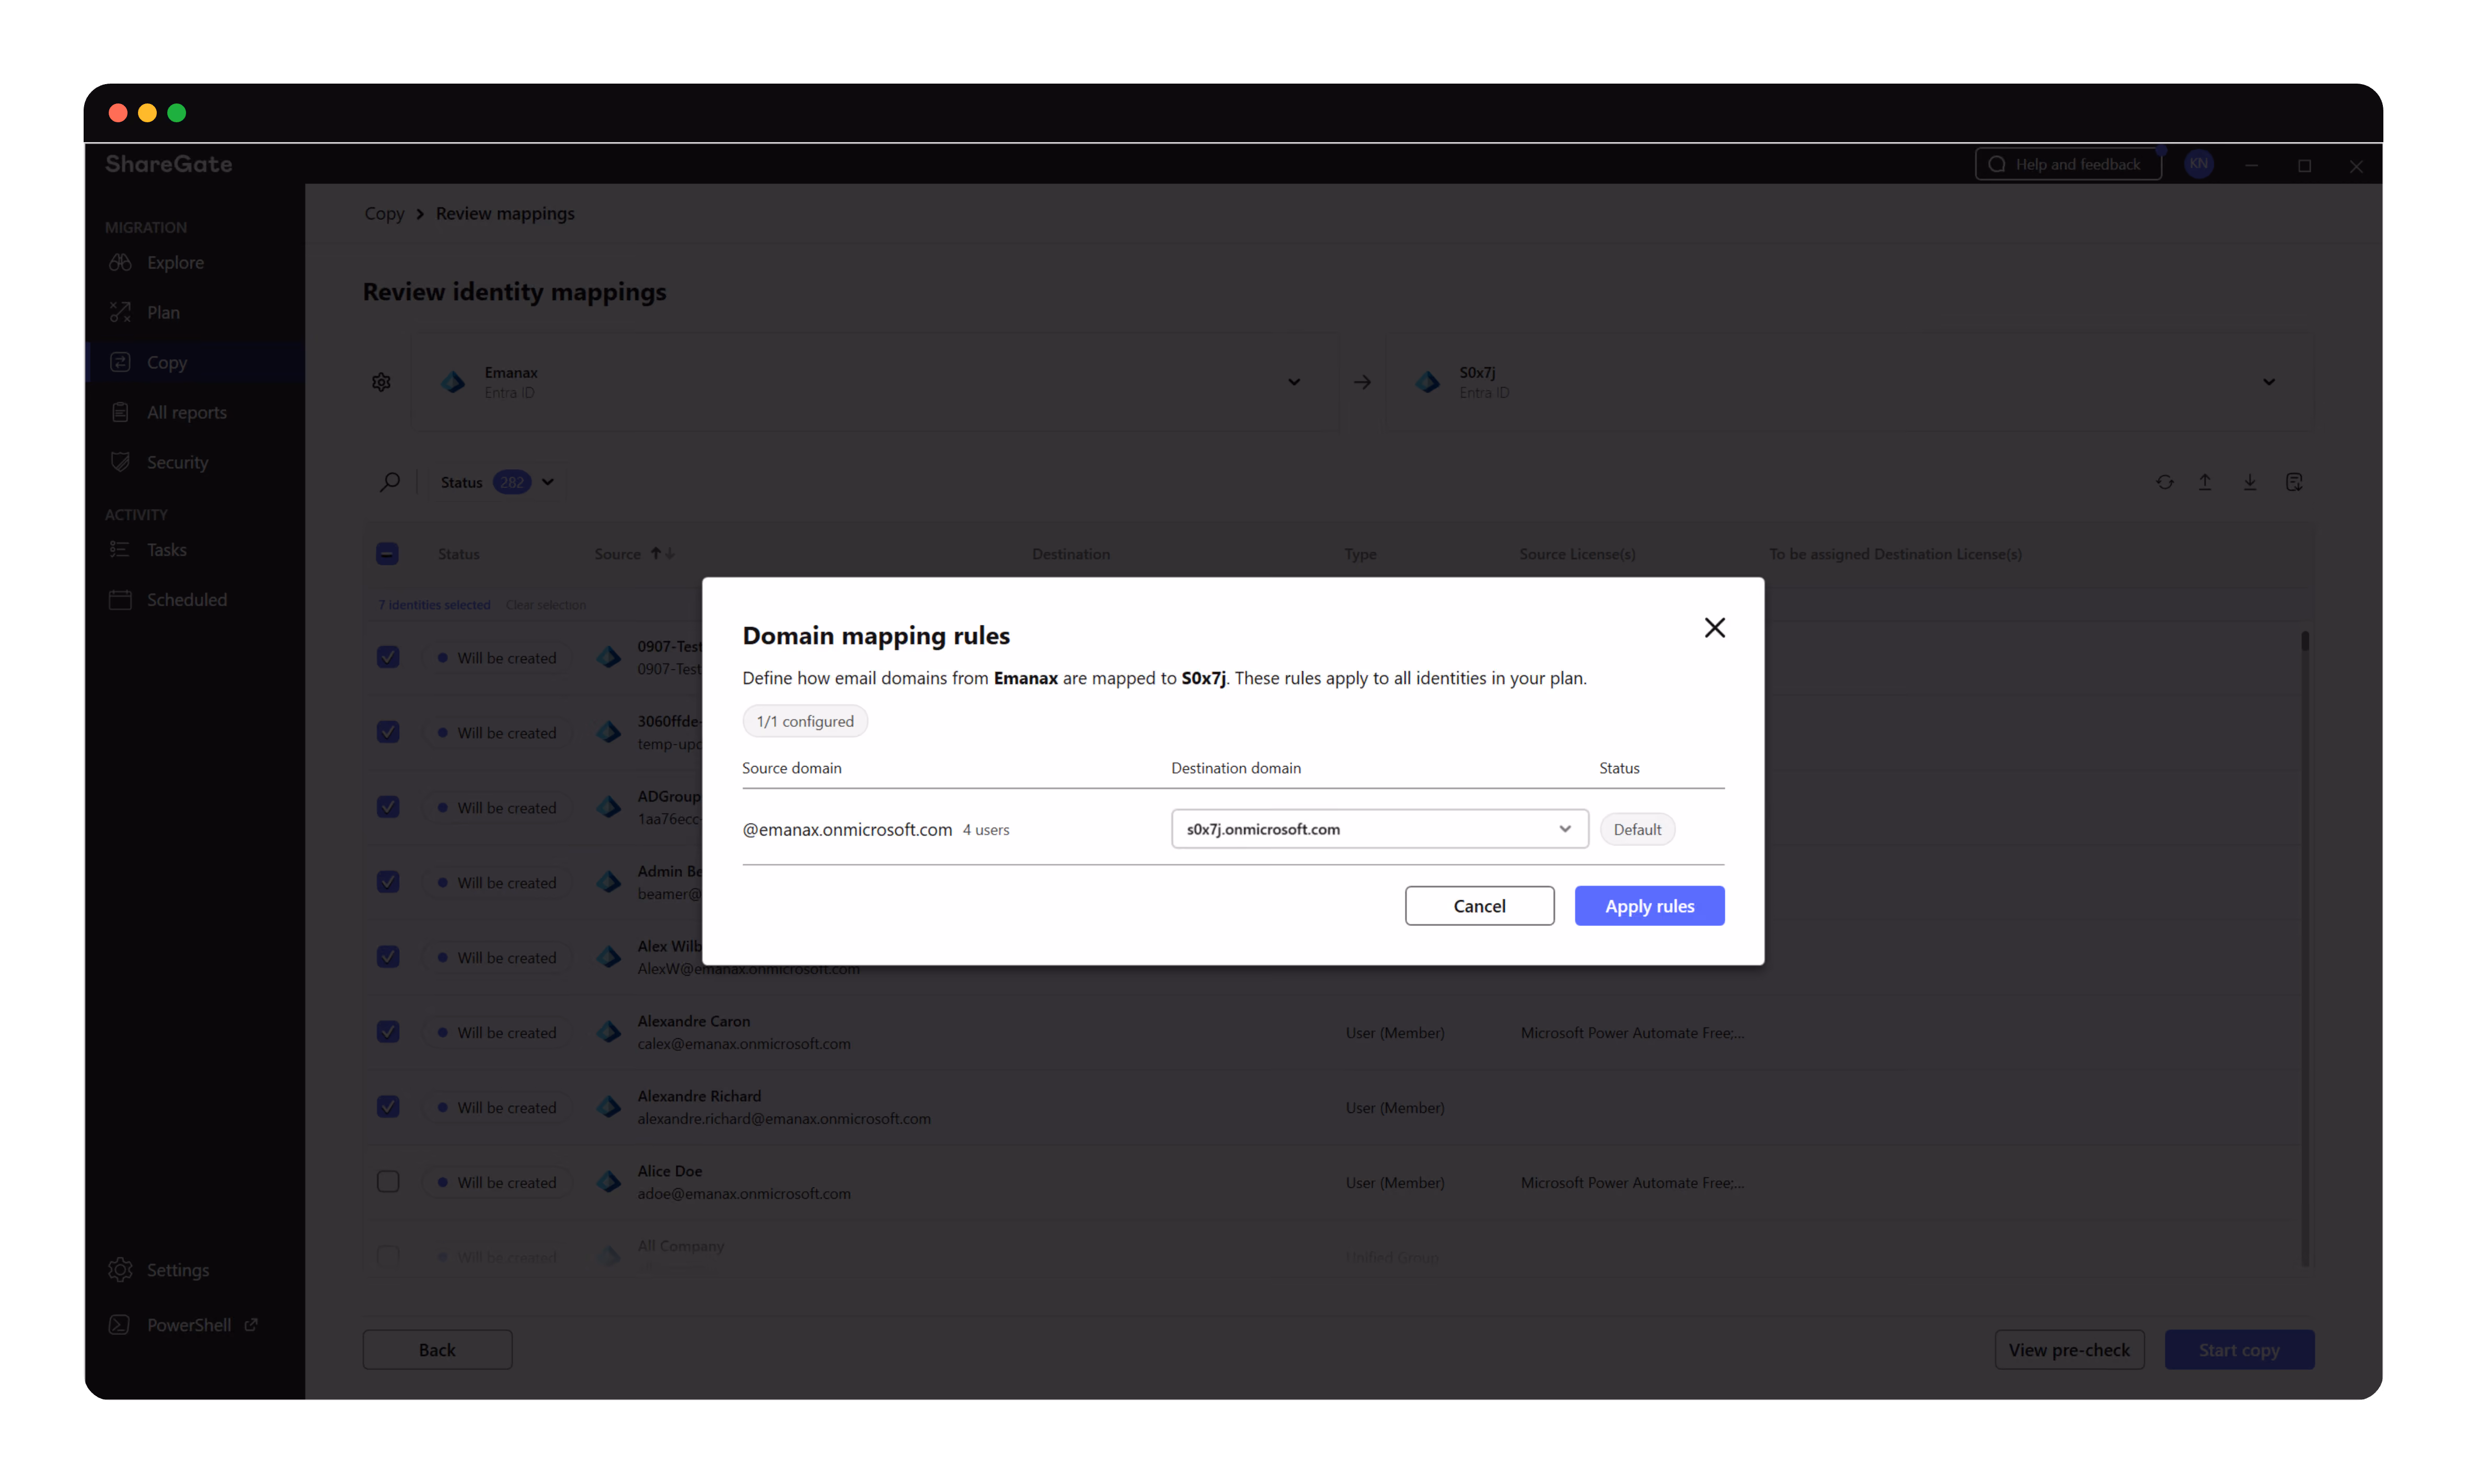This screenshot has height=1484, width=2467.
Task: Click the Copy breadcrumb link
Action: click(384, 213)
